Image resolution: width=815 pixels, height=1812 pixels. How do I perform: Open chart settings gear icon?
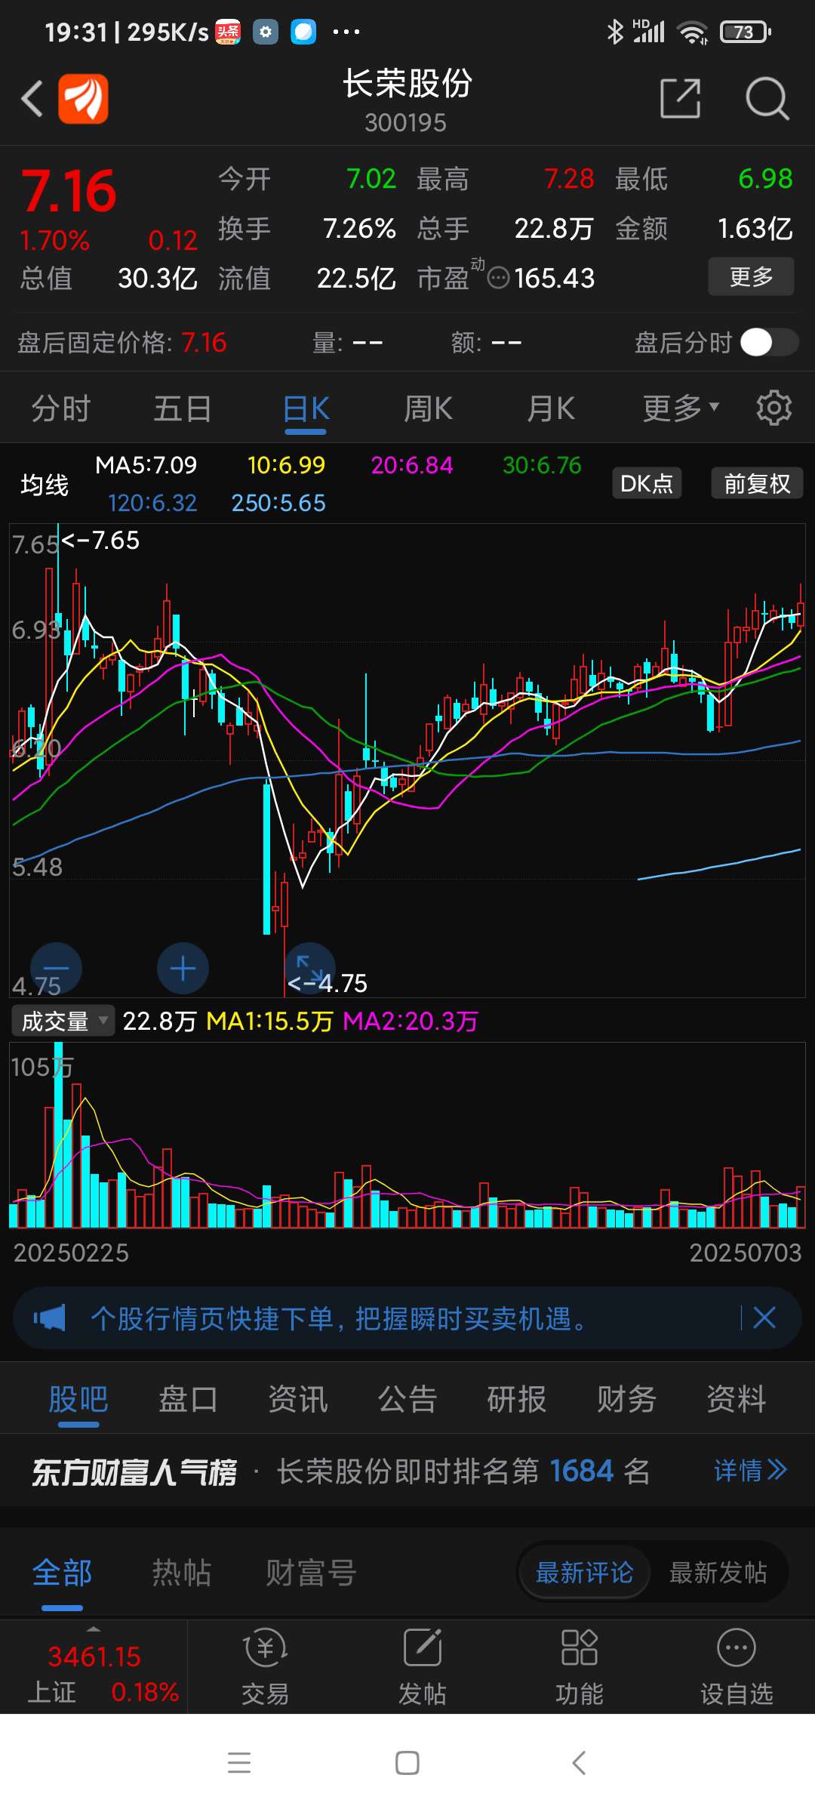point(774,408)
